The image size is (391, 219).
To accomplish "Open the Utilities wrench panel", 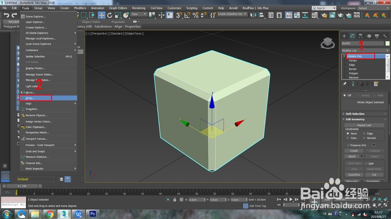I will (x=385, y=36).
